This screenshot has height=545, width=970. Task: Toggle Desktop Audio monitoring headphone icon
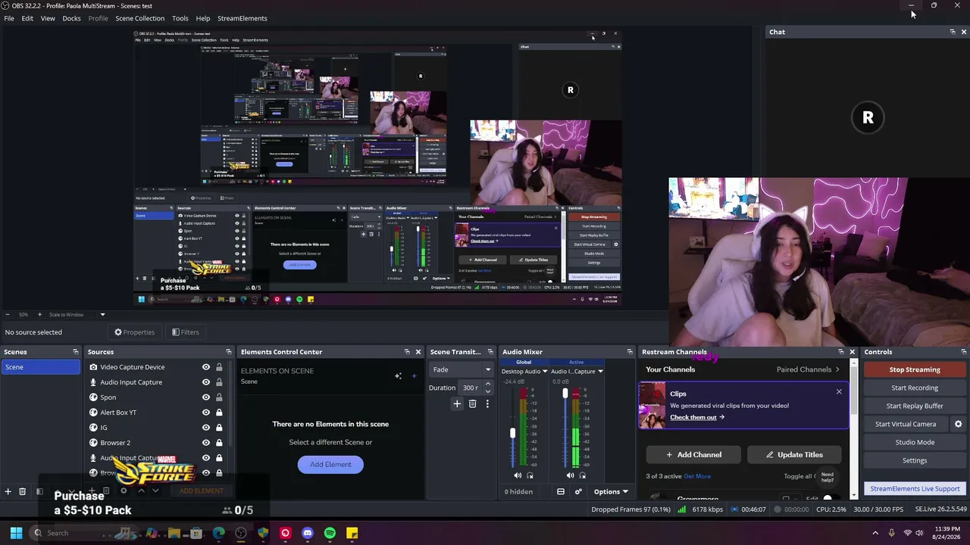pos(530,475)
